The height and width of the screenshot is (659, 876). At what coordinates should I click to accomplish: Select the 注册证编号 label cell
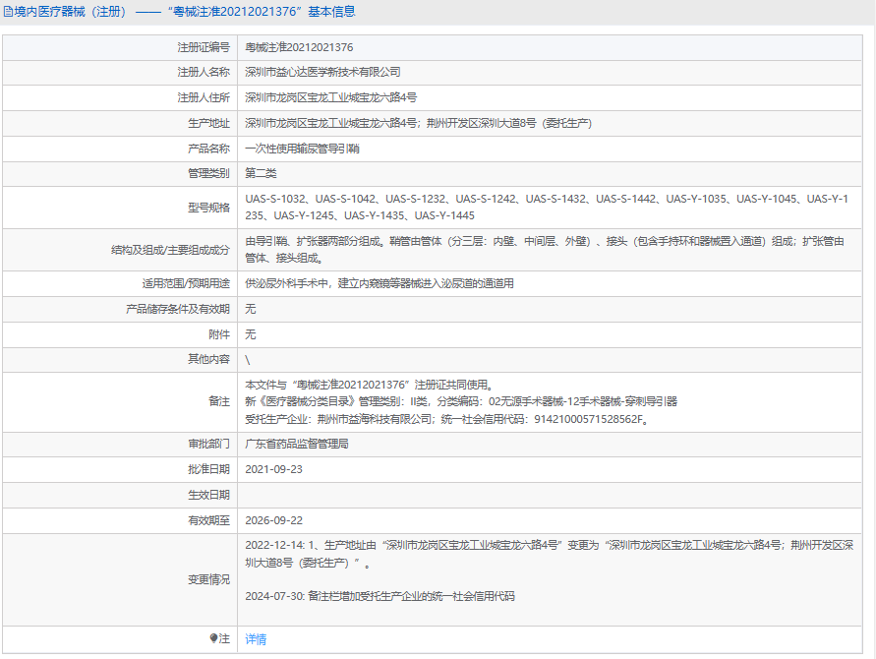204,47
